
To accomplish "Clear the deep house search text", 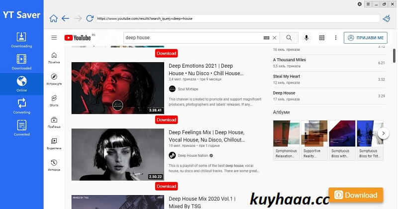I will (275, 38).
